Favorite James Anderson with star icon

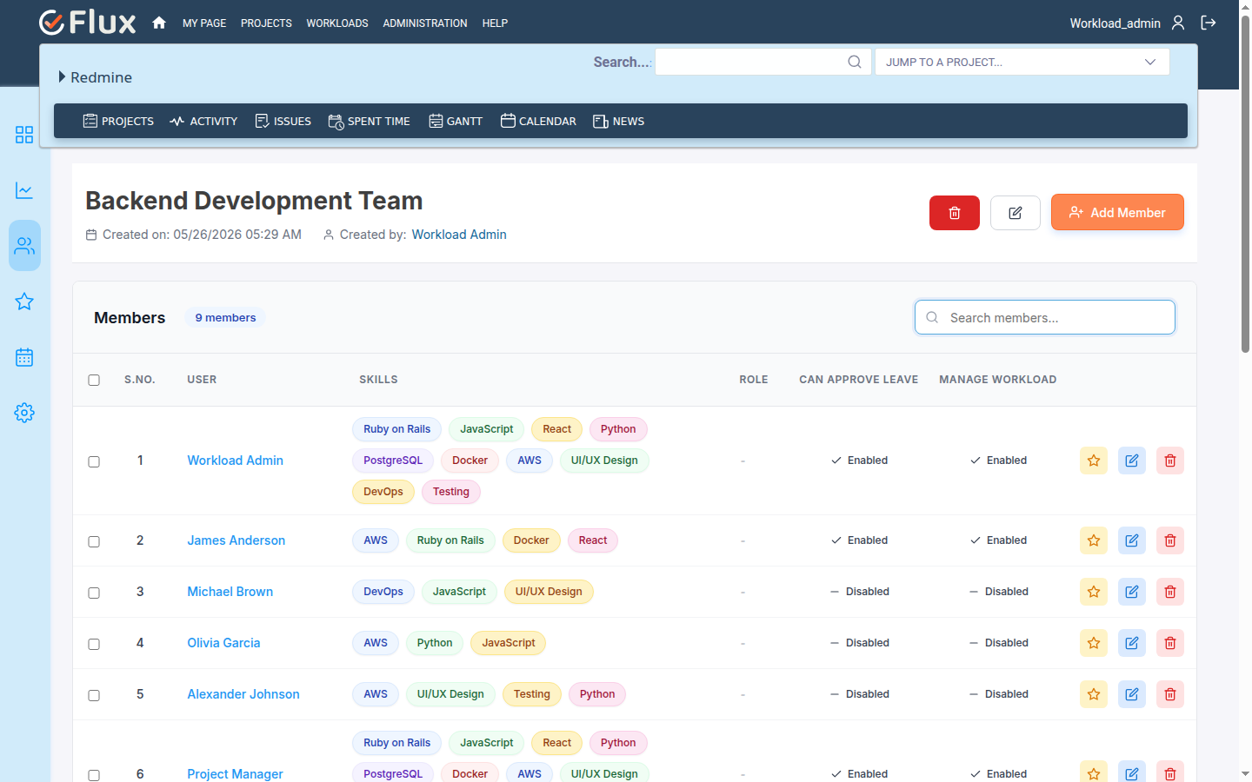[1094, 540]
